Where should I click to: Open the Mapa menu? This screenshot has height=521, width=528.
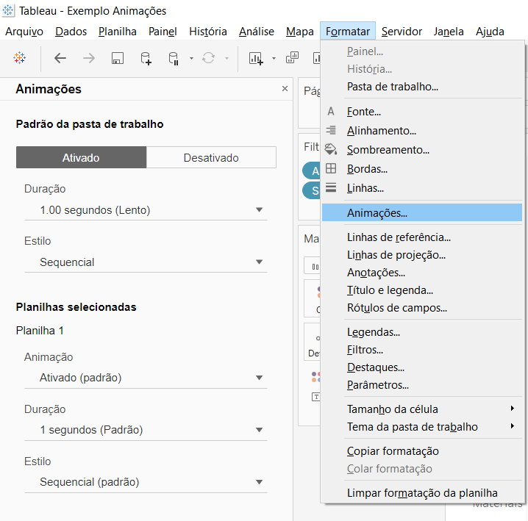300,32
